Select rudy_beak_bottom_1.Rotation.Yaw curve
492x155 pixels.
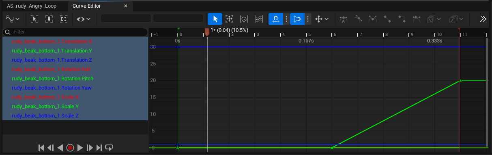pos(52,88)
